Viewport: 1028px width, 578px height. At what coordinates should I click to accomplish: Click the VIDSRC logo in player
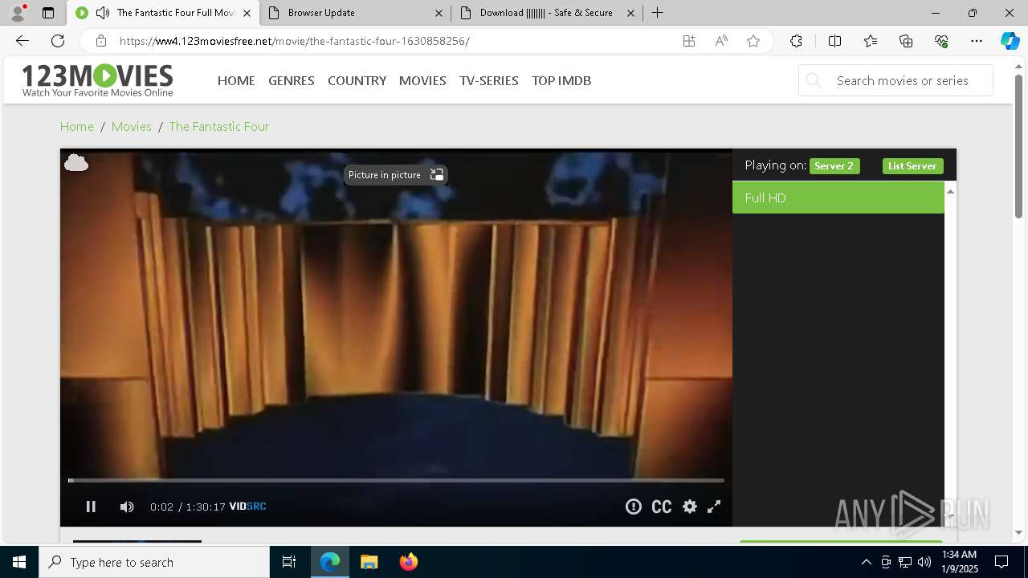tap(247, 507)
